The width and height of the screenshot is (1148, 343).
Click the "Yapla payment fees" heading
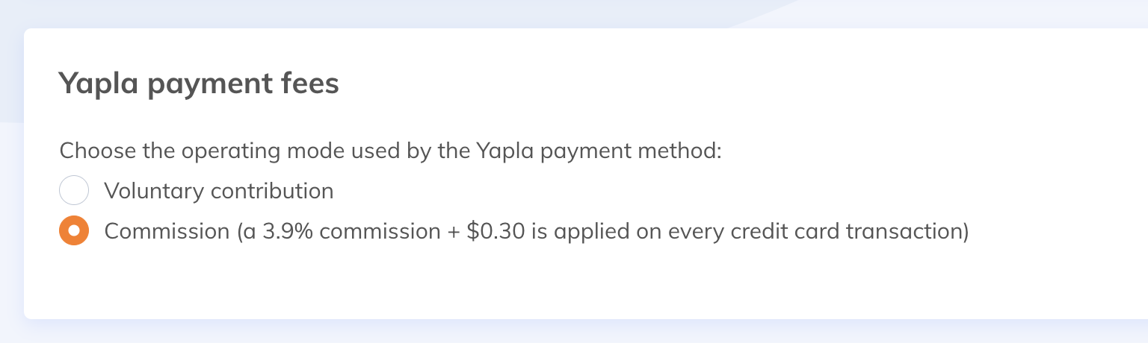199,84
